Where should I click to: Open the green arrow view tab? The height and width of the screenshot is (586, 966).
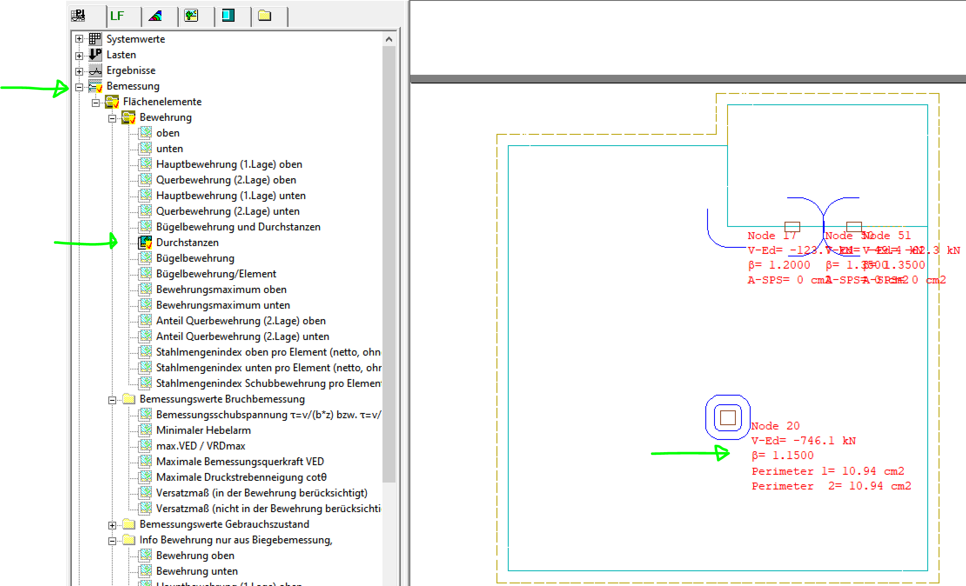click(x=191, y=16)
